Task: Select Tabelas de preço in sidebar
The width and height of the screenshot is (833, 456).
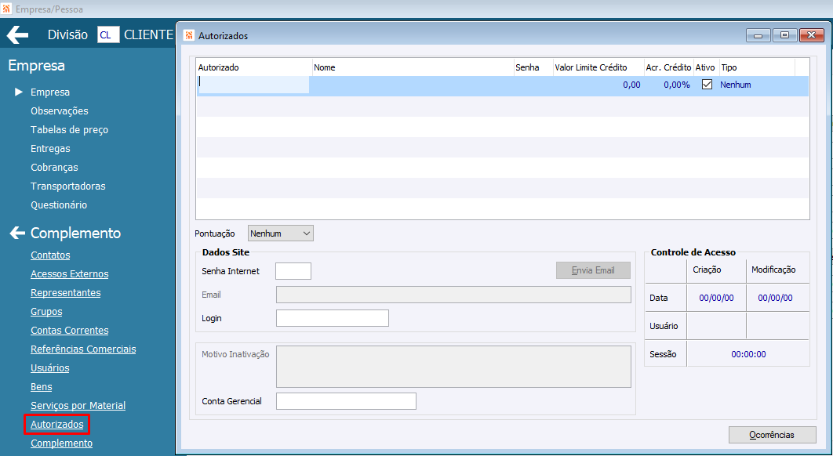Action: [70, 129]
